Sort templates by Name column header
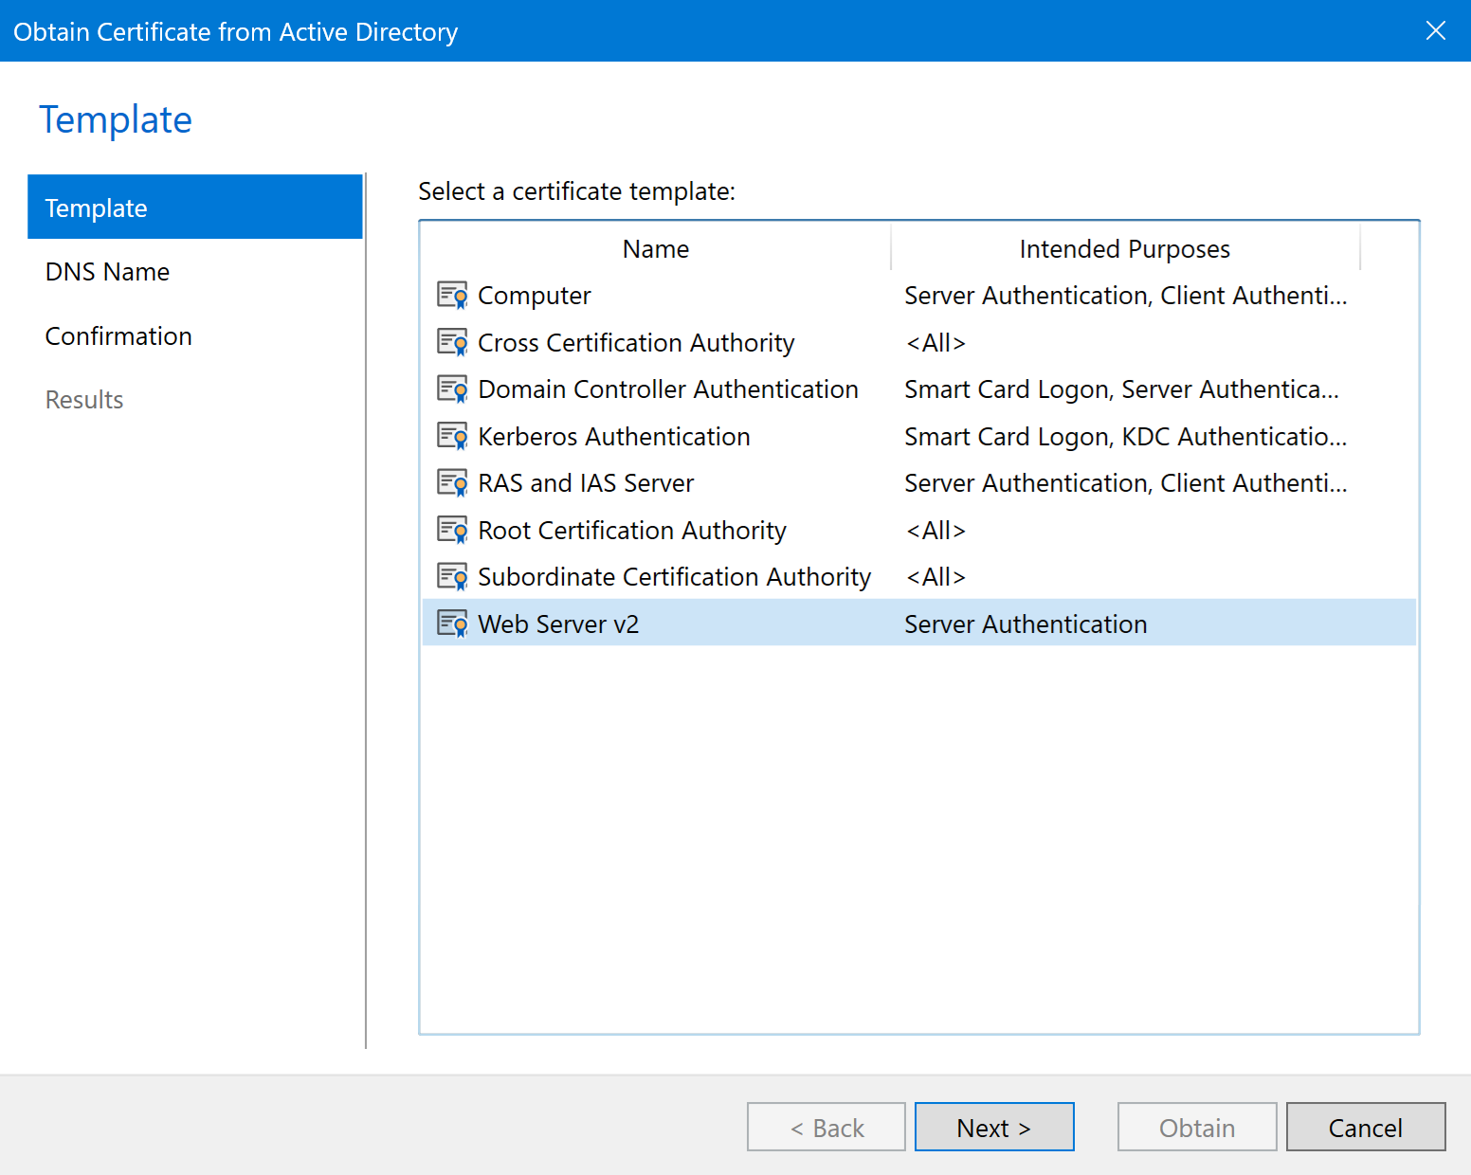The width and height of the screenshot is (1471, 1175). 655,249
